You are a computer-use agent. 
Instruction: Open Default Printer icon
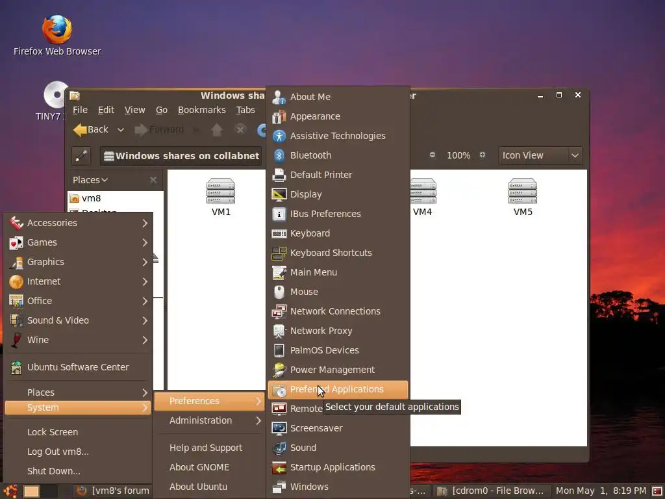pos(279,175)
